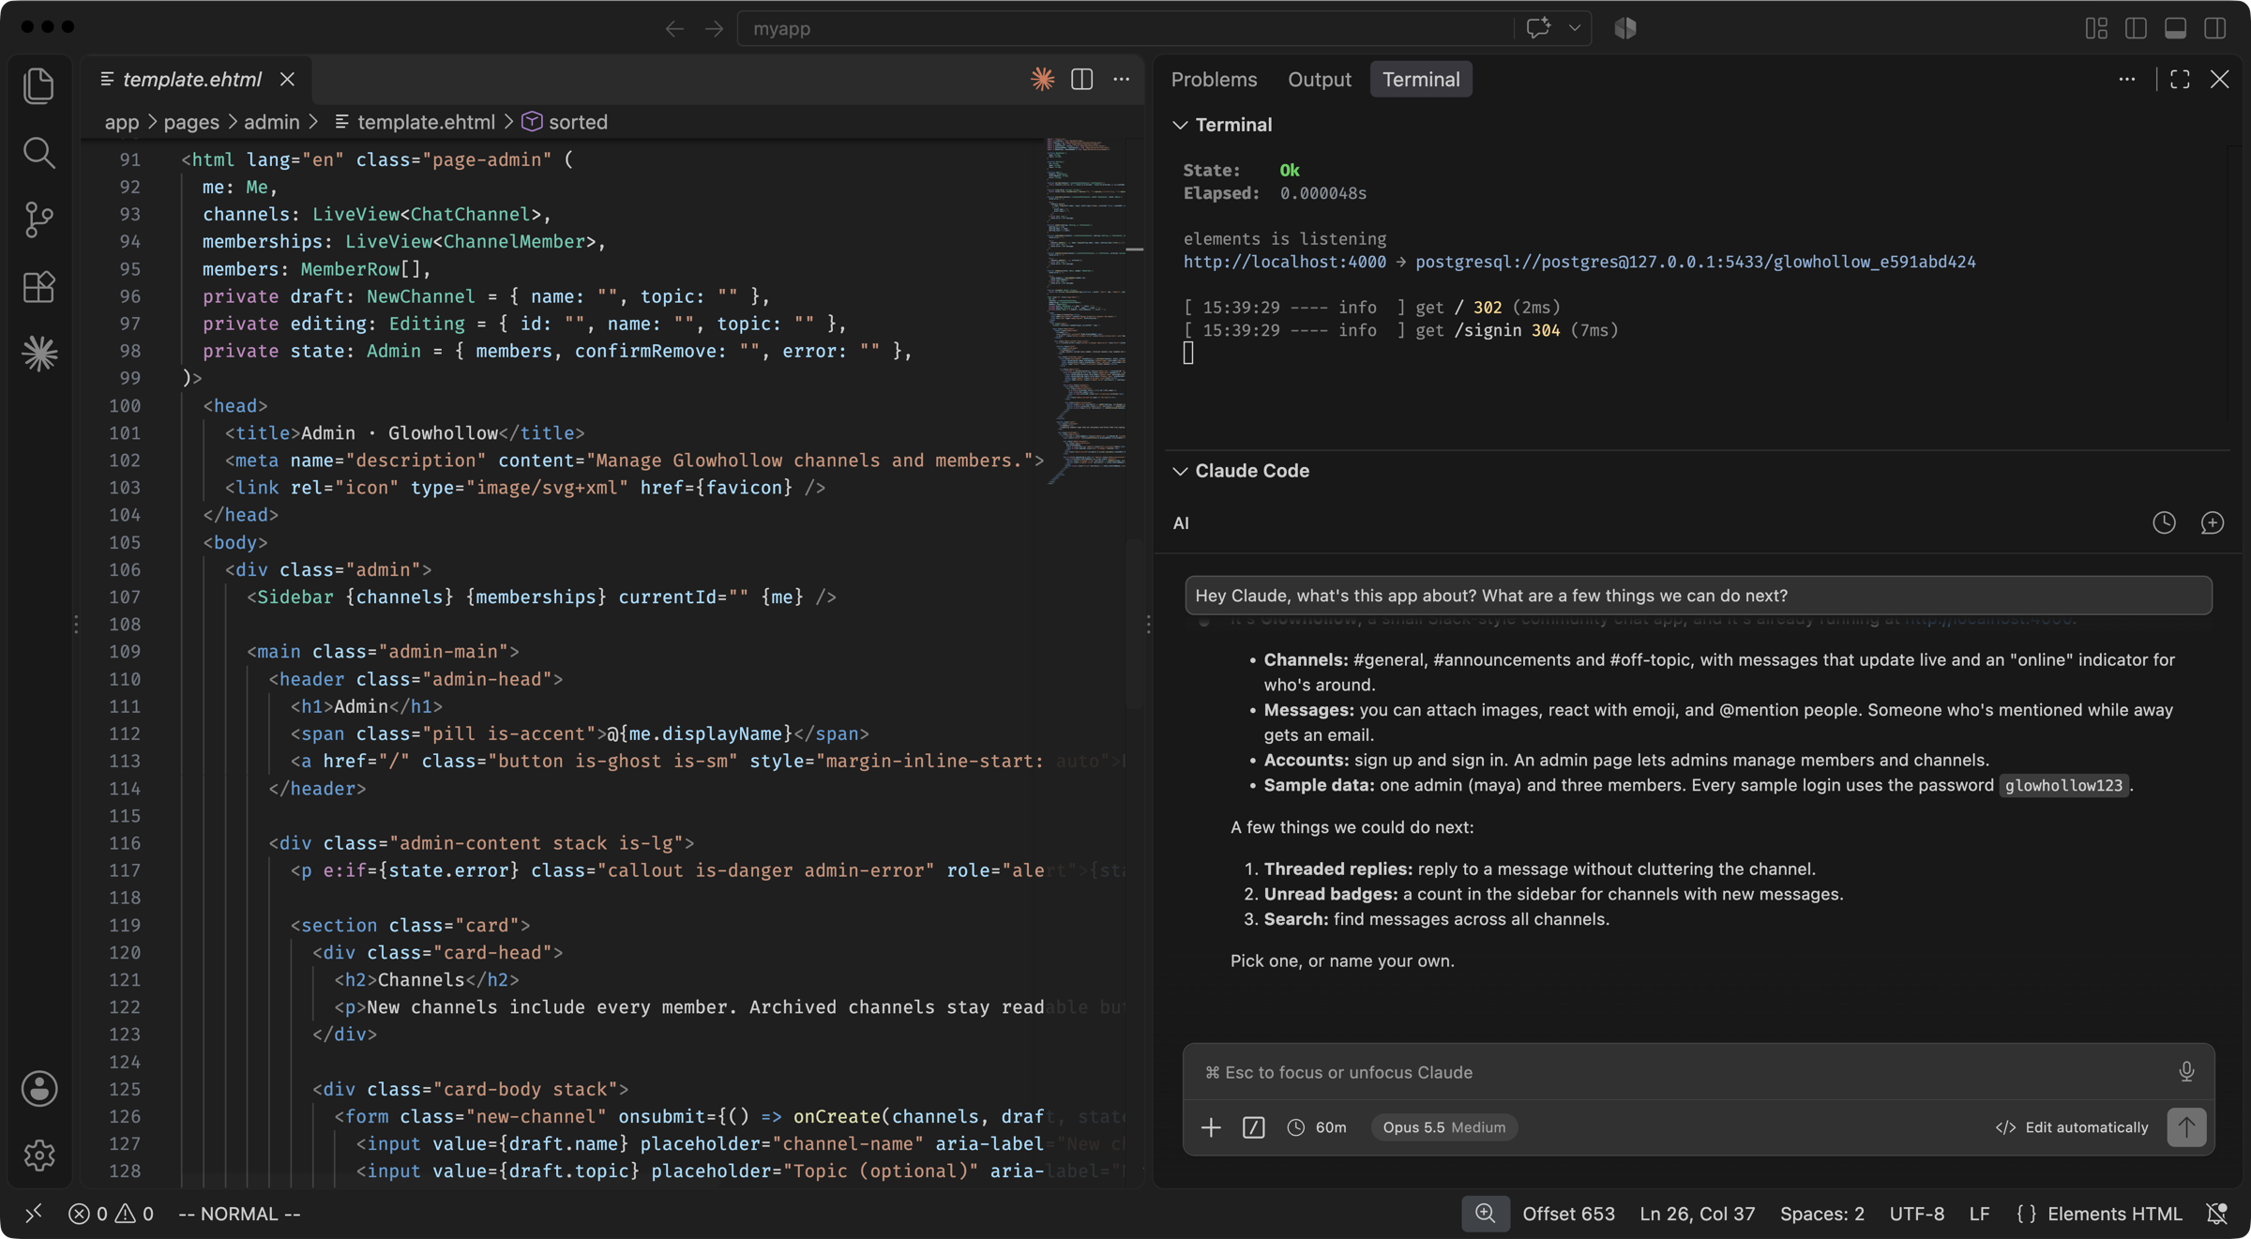Toggle Edit automatically mode
This screenshot has width=2251, height=1239.
[x=2072, y=1127]
